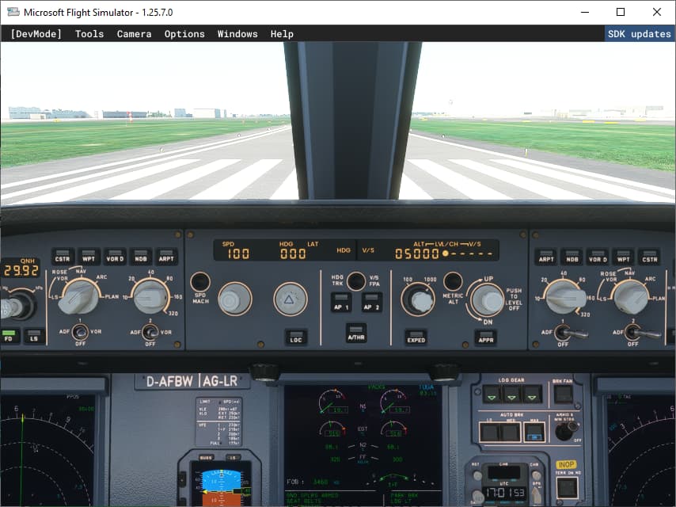The width and height of the screenshot is (676, 507).
Task: Push the METRIC ALT button
Action: pos(453,281)
